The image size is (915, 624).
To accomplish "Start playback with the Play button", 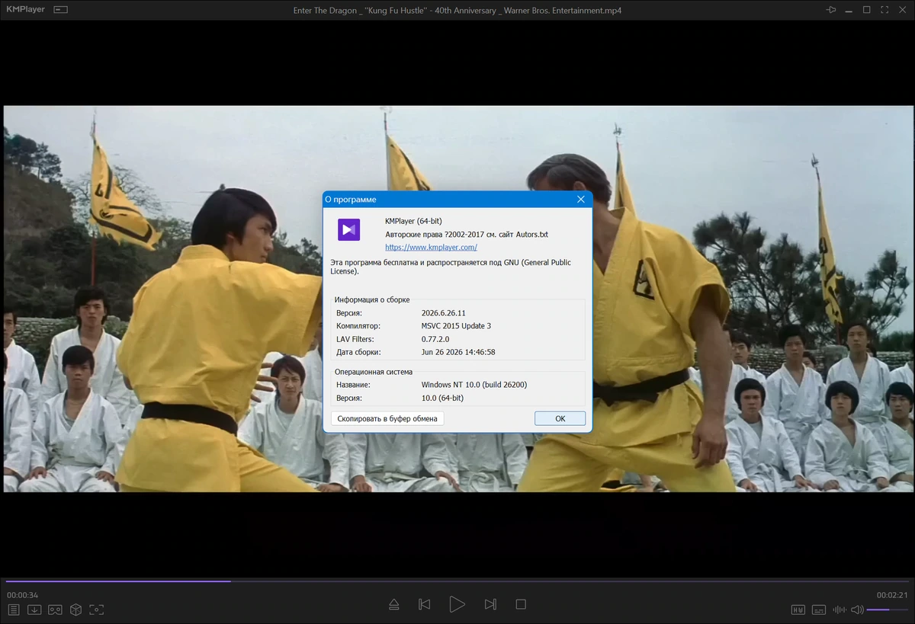I will [x=457, y=604].
